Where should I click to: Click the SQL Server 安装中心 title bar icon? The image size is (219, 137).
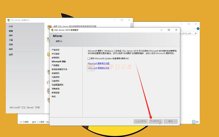pyautogui.click(x=8, y=20)
